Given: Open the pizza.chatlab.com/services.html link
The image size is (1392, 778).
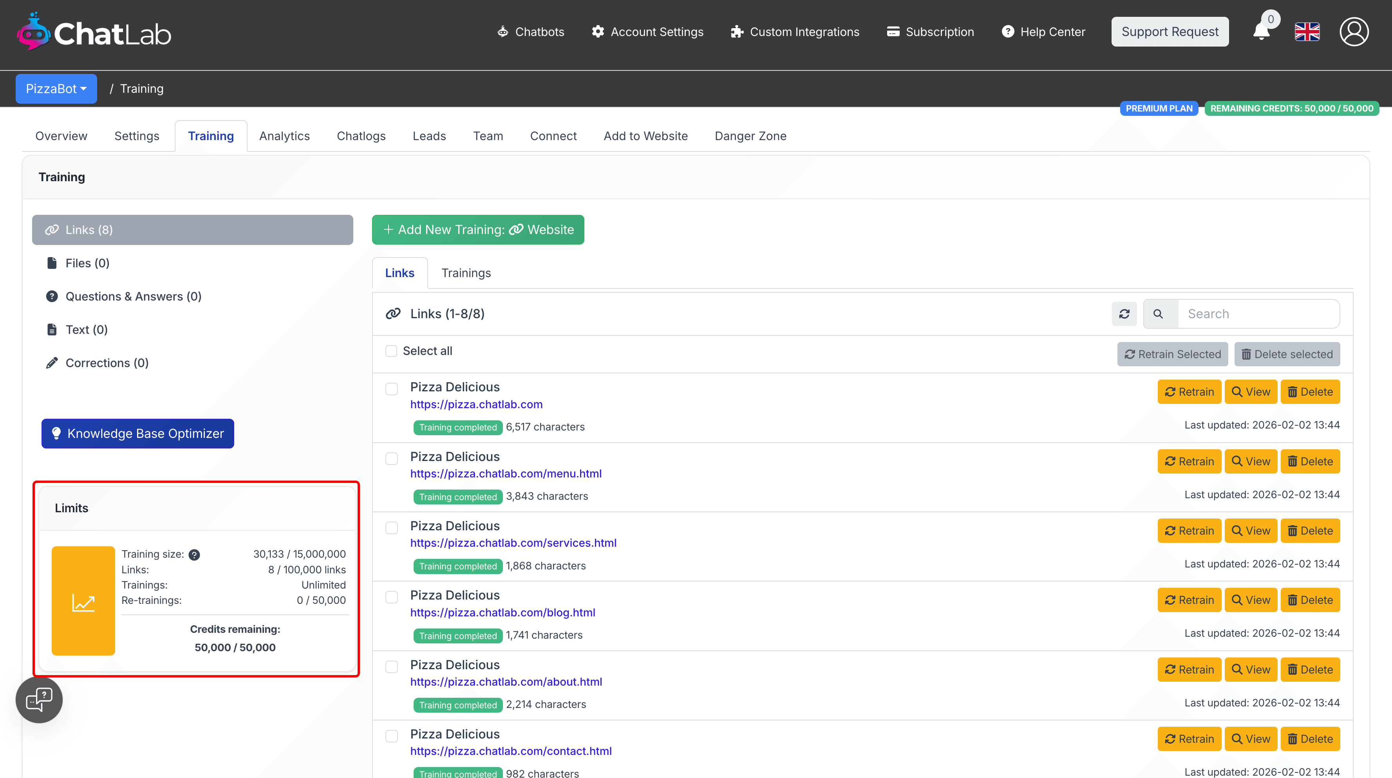Looking at the screenshot, I should [x=513, y=542].
